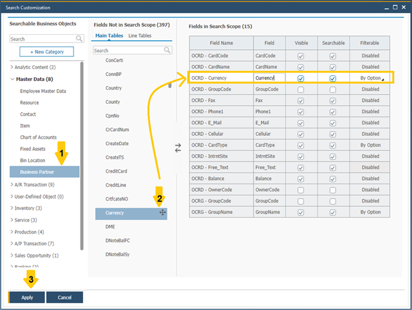Select the CreateDate field

(x=117, y=144)
